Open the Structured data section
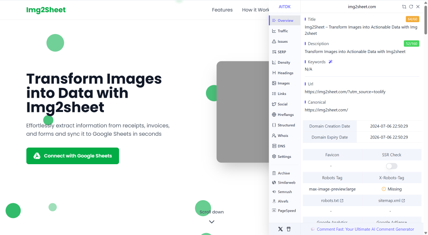This screenshot has height=235, width=428. click(x=285, y=125)
